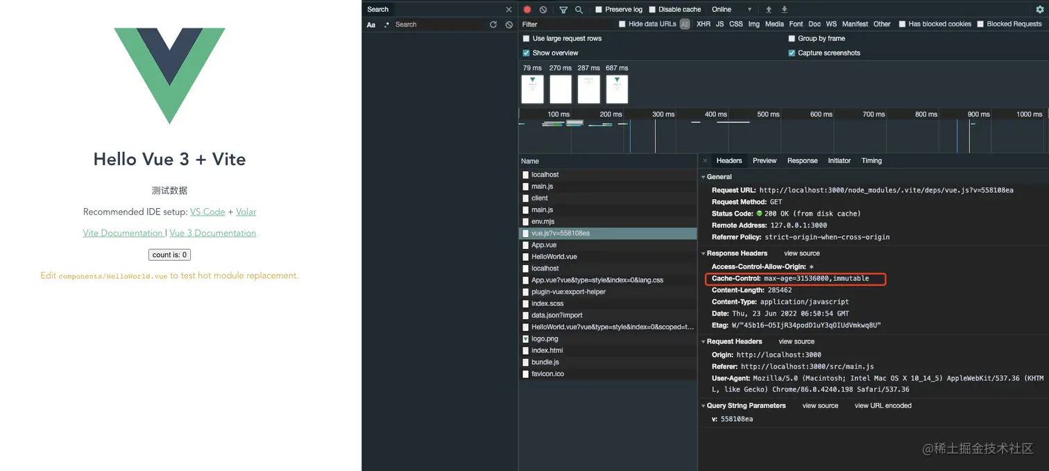Filter requests by Font

tap(796, 24)
